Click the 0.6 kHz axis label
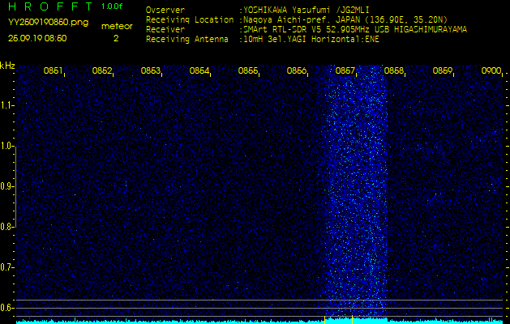This screenshot has width=510, height=324. click(x=6, y=308)
